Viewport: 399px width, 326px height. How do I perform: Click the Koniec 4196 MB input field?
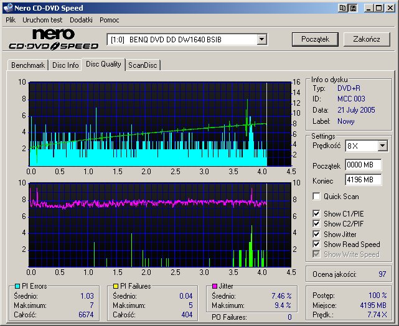pos(364,180)
